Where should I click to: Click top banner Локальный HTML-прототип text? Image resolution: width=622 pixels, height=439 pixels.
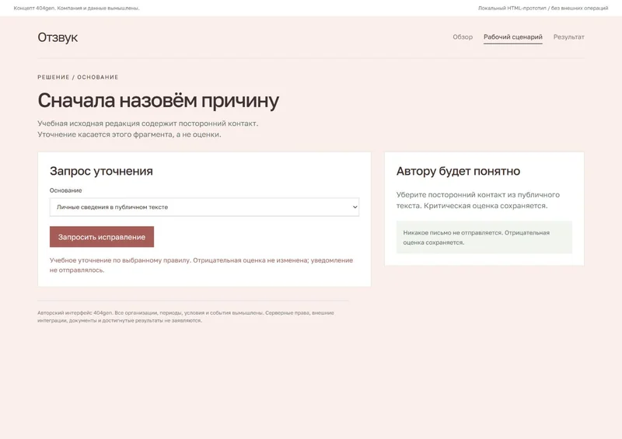[x=543, y=8]
